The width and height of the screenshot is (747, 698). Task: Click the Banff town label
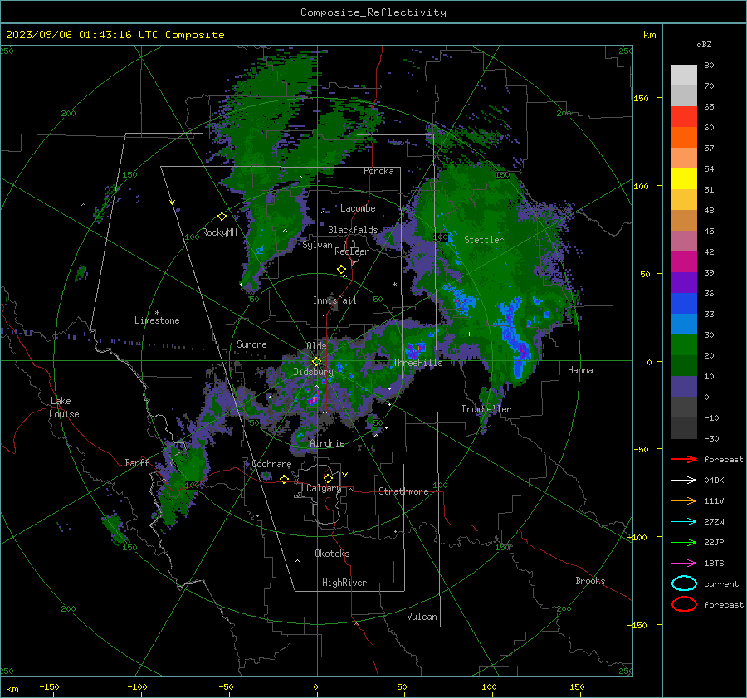pos(137,463)
